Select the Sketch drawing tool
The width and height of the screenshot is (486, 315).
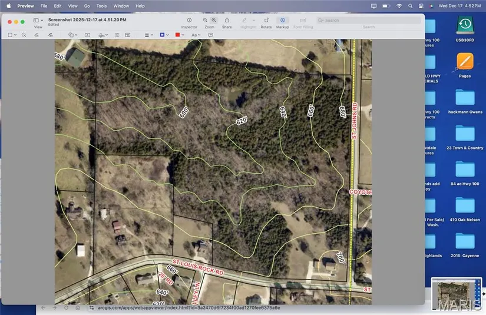coord(37,35)
